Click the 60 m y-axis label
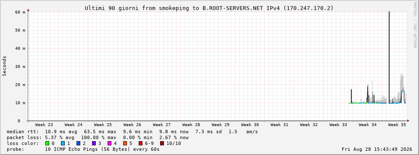The image size is (419, 155). click(x=20, y=12)
